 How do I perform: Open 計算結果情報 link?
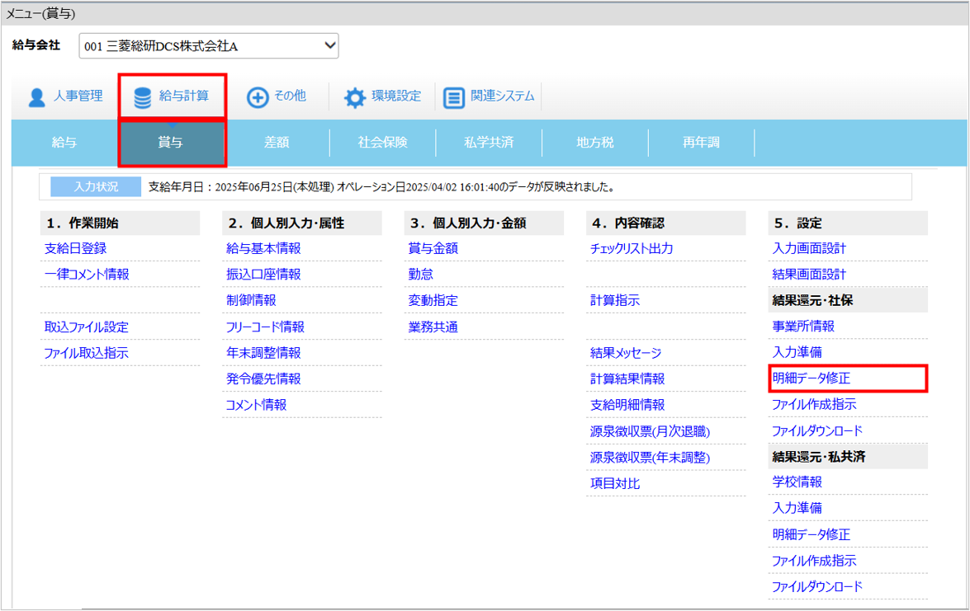pyautogui.click(x=627, y=378)
